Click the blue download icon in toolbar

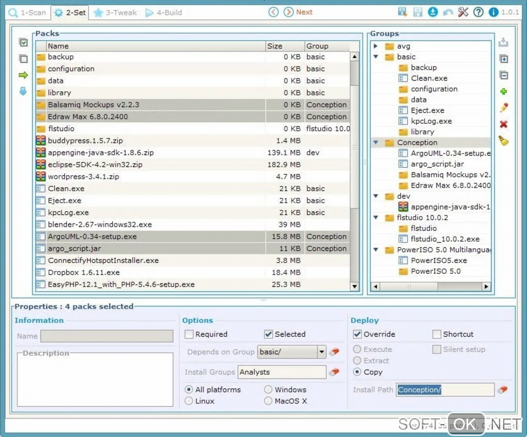point(433,12)
